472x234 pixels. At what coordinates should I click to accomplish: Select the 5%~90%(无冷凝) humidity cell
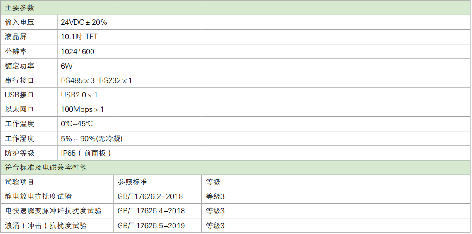tap(91, 139)
